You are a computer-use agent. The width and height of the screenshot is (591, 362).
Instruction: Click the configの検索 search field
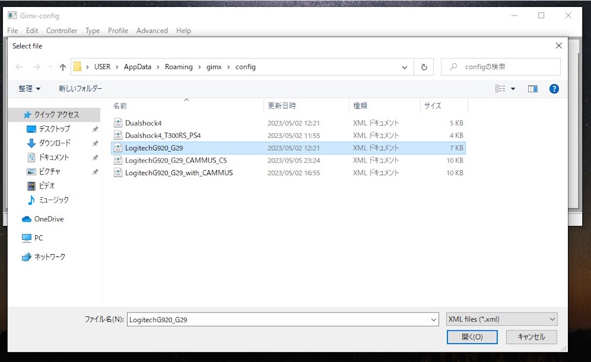coord(501,67)
